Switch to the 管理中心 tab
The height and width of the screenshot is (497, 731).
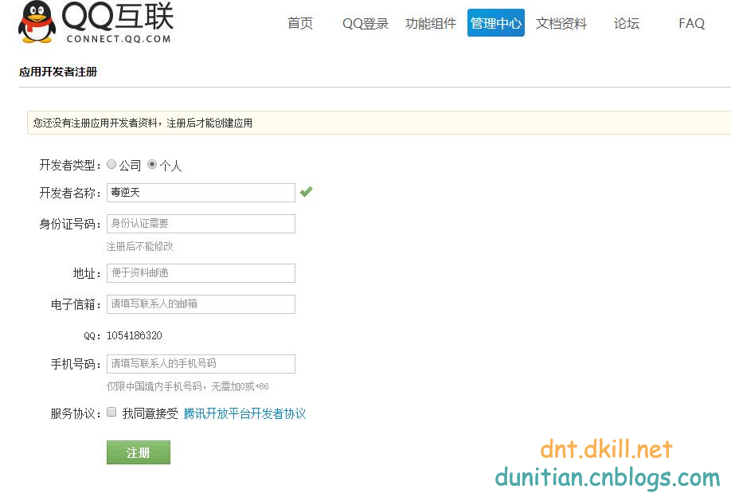(x=495, y=23)
